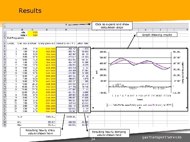Select row 1 header
The height and width of the screenshot is (142, 190).
point(5,32)
